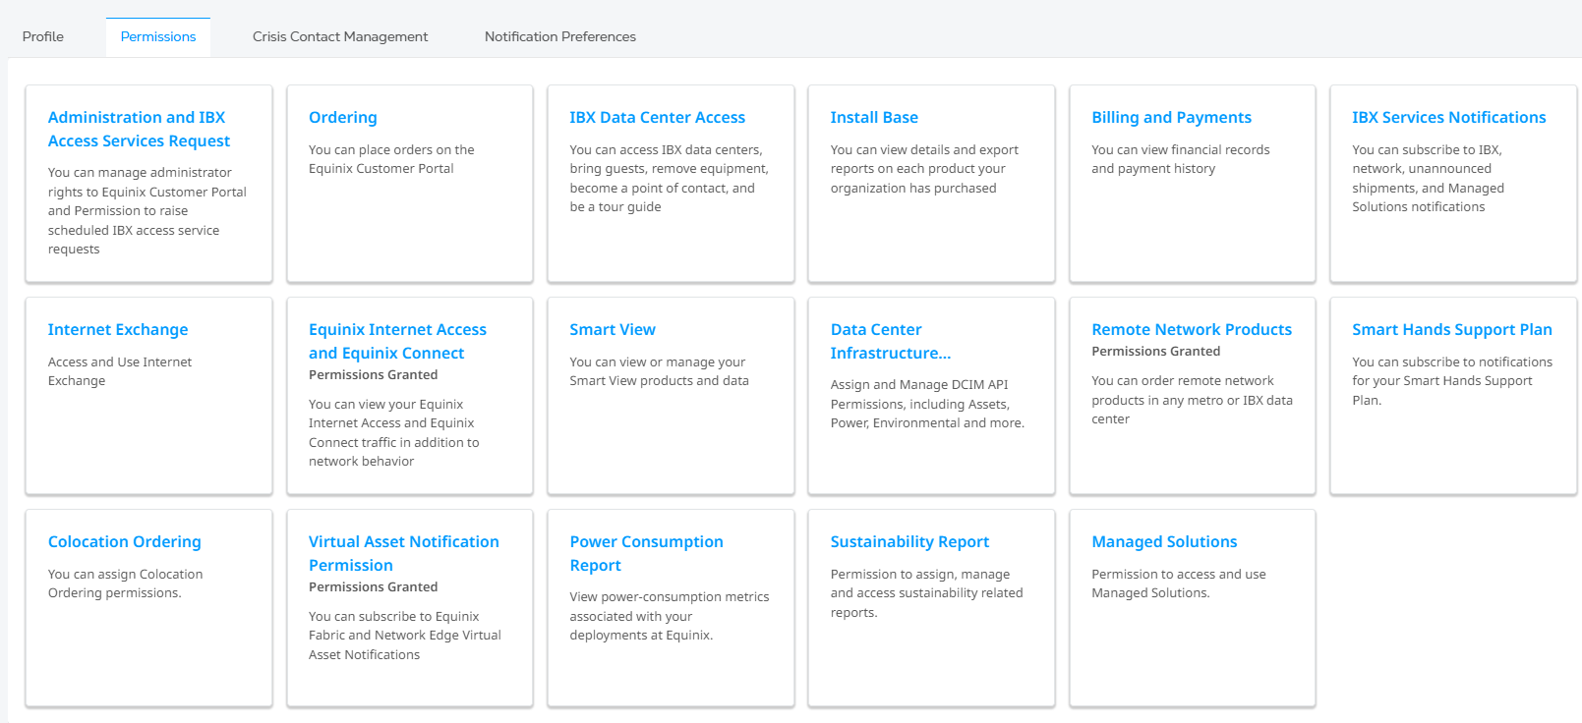
Task: Click 'You can view or manage your' text
Action: pyautogui.click(x=658, y=362)
